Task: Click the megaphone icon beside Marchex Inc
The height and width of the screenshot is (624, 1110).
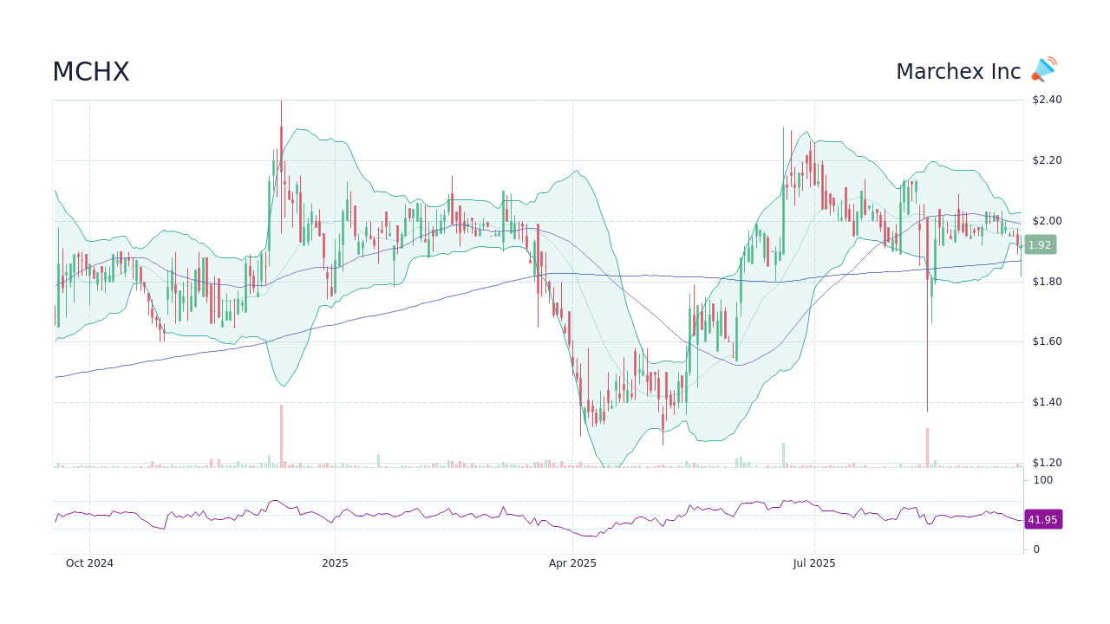Action: 1044,70
